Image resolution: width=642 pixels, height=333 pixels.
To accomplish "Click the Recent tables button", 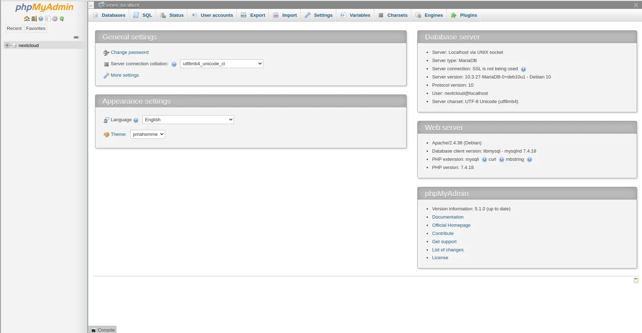I will tap(14, 29).
